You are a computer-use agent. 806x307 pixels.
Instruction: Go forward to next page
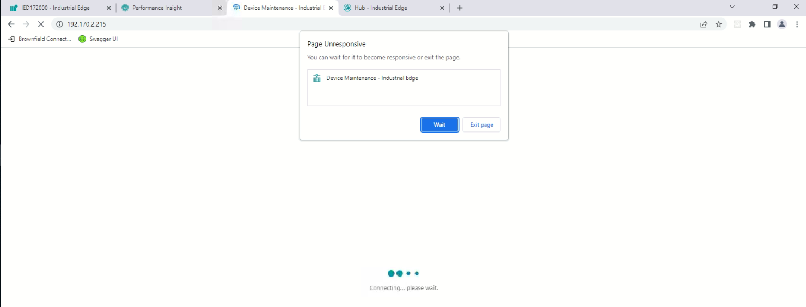point(26,24)
